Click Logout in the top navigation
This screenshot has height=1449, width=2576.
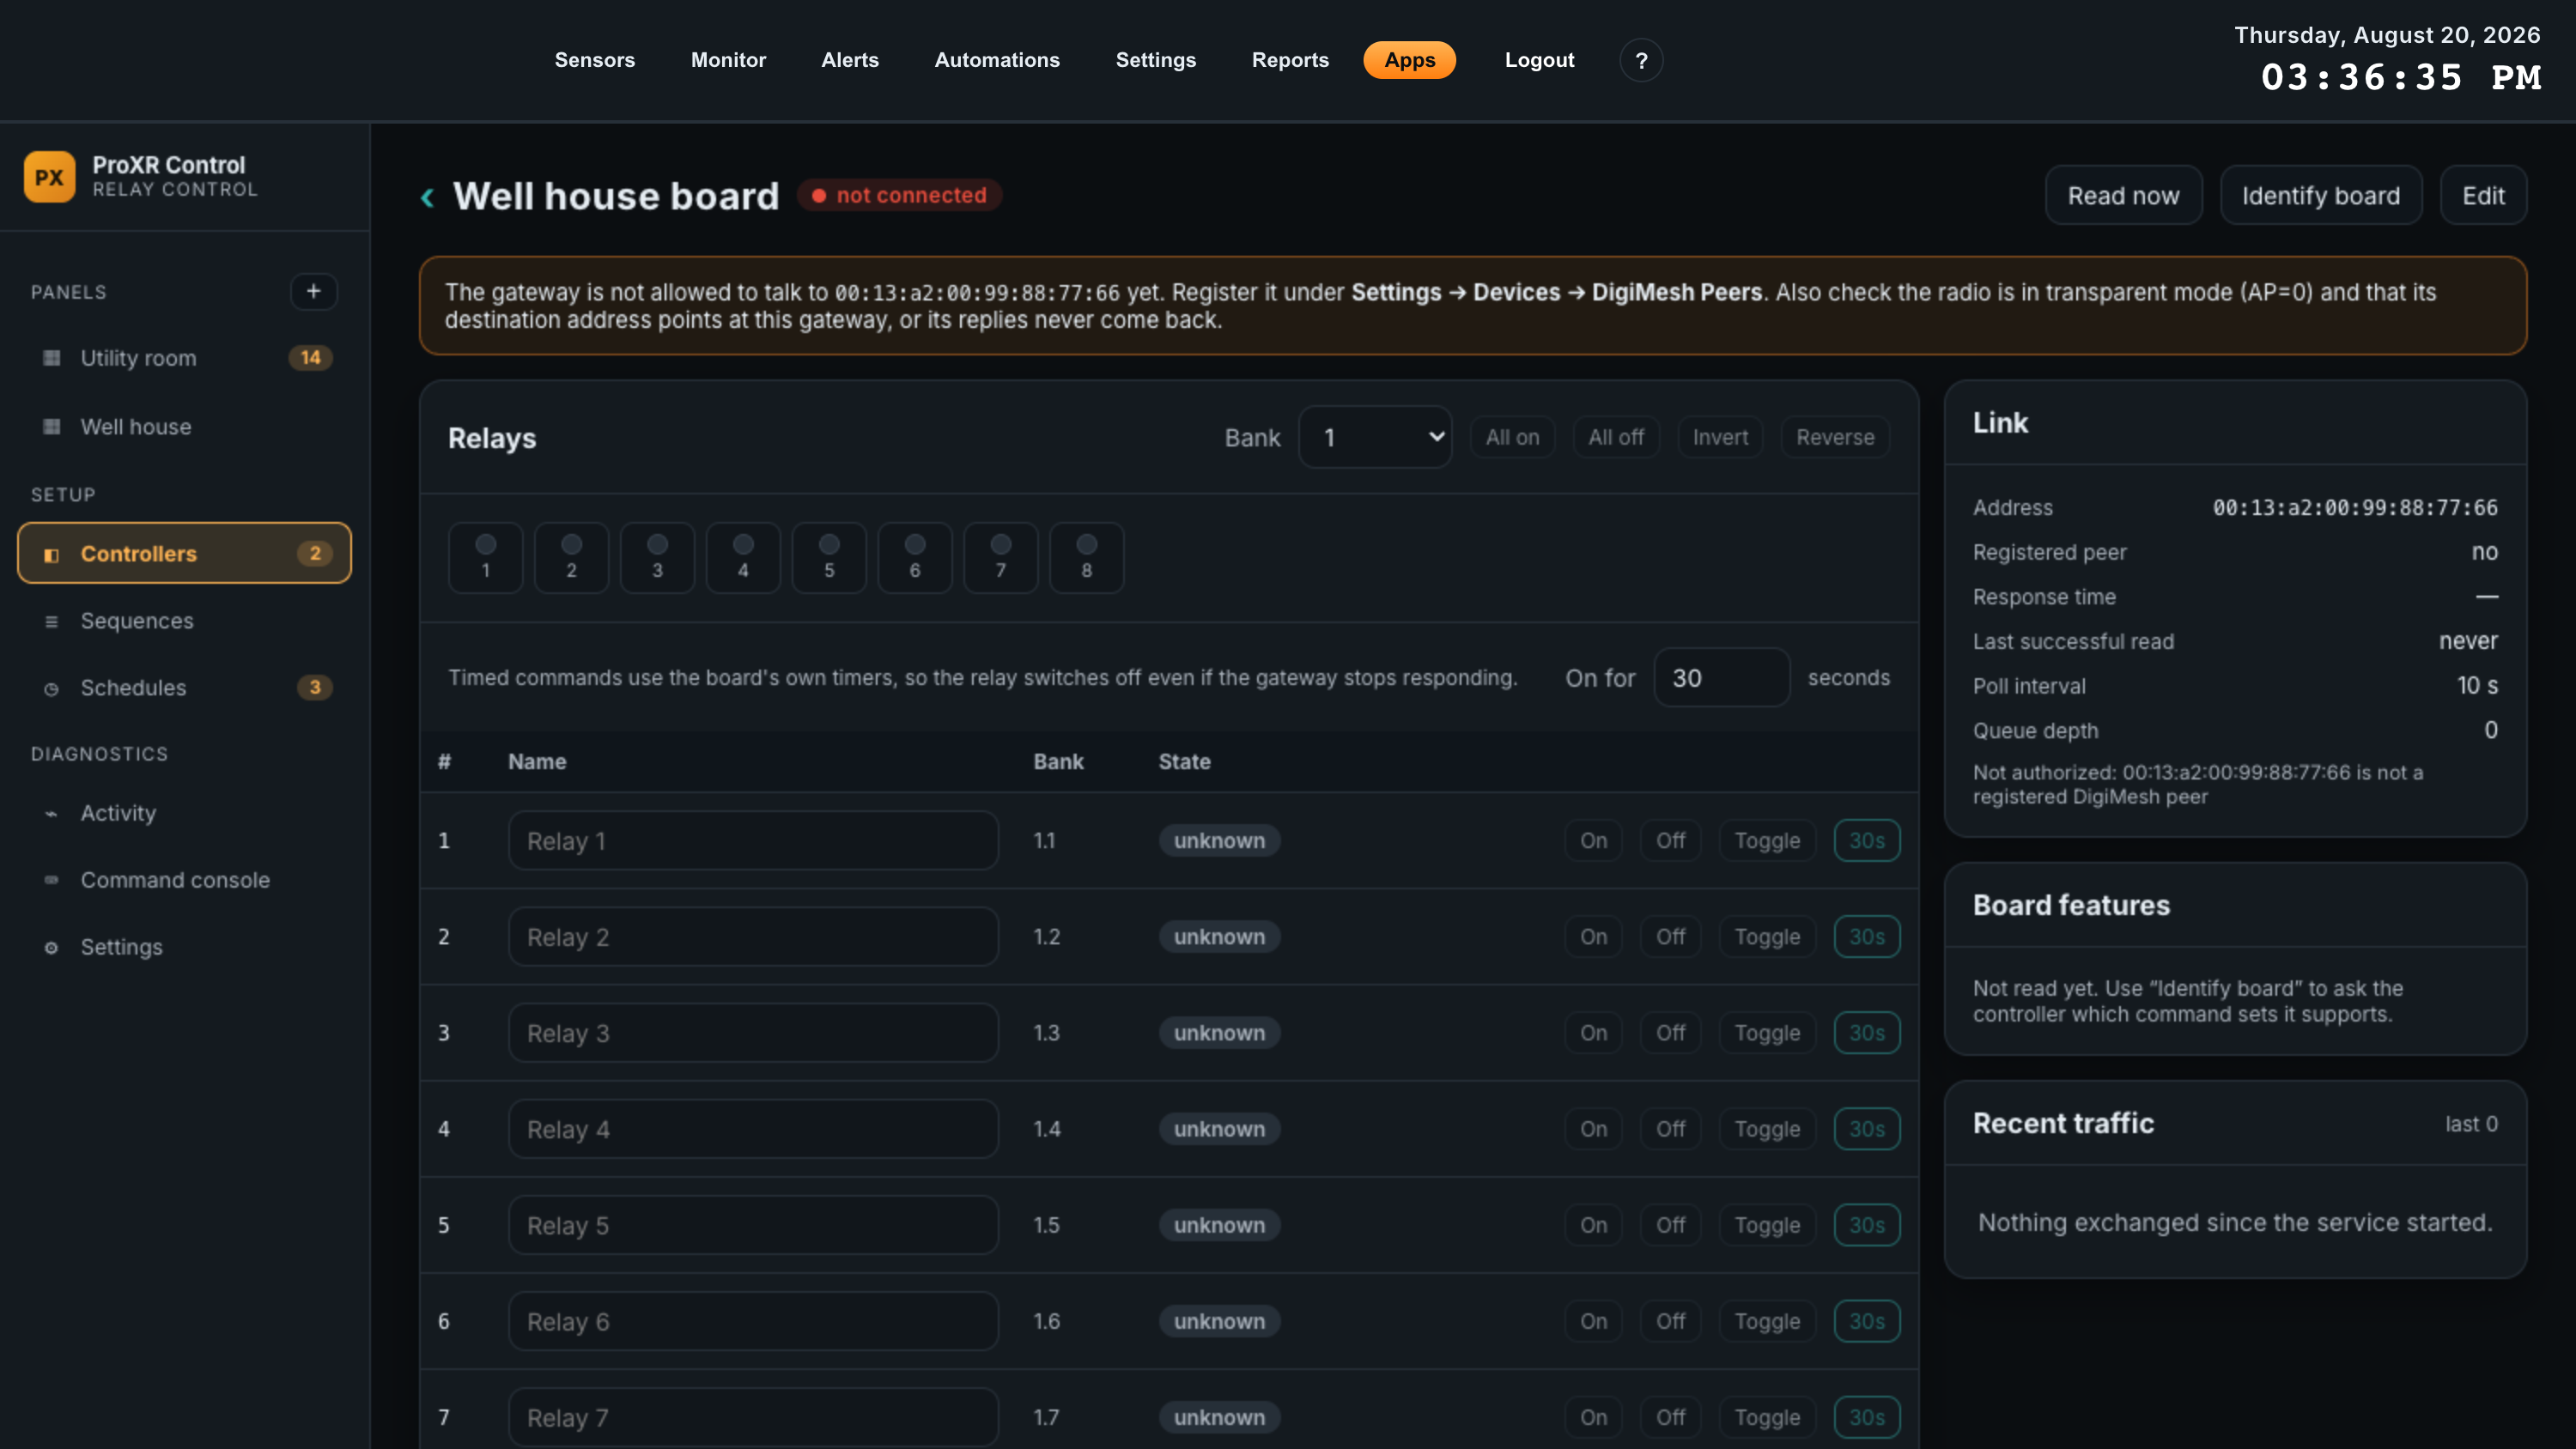pos(1539,60)
